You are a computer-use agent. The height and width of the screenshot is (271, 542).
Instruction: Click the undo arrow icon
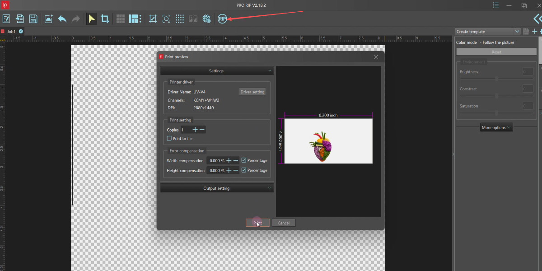point(62,19)
